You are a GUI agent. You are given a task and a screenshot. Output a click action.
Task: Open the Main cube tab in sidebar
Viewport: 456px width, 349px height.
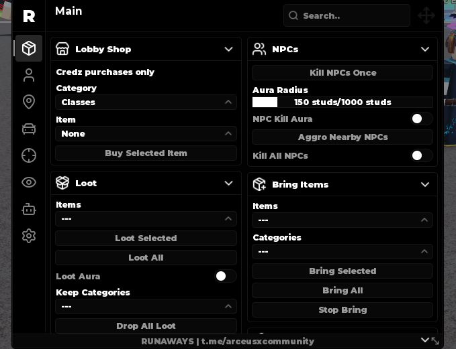point(29,48)
